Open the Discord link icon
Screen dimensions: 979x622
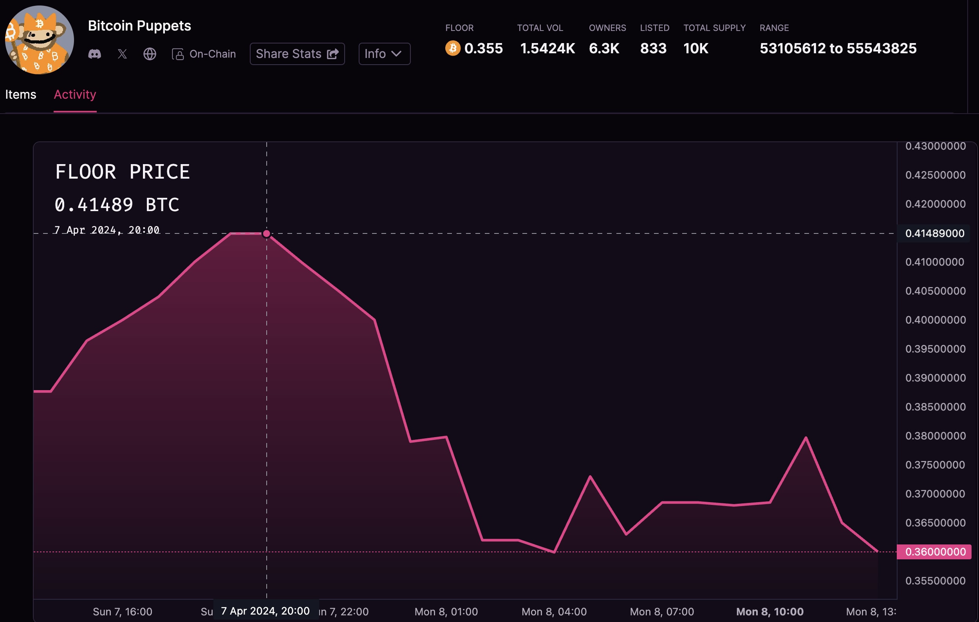[x=95, y=54]
